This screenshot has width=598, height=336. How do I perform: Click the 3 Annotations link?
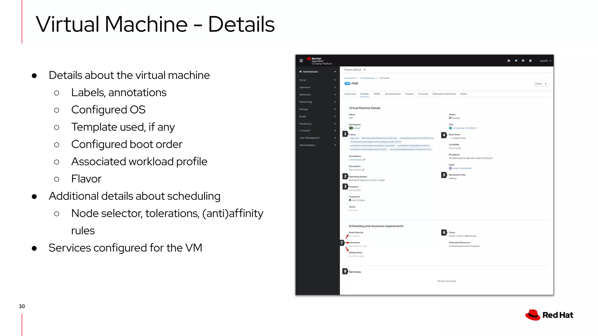pyautogui.click(x=355, y=160)
